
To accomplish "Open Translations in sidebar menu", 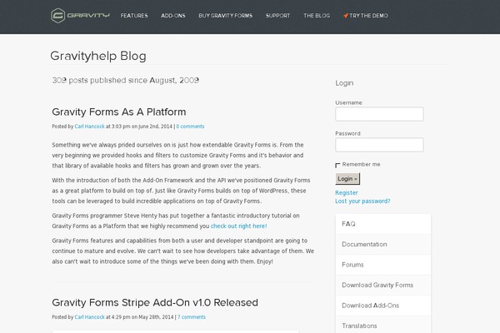I will [x=383, y=325].
